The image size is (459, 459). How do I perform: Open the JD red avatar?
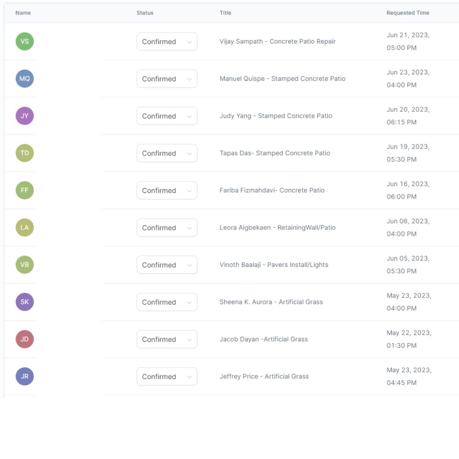pyautogui.click(x=25, y=339)
